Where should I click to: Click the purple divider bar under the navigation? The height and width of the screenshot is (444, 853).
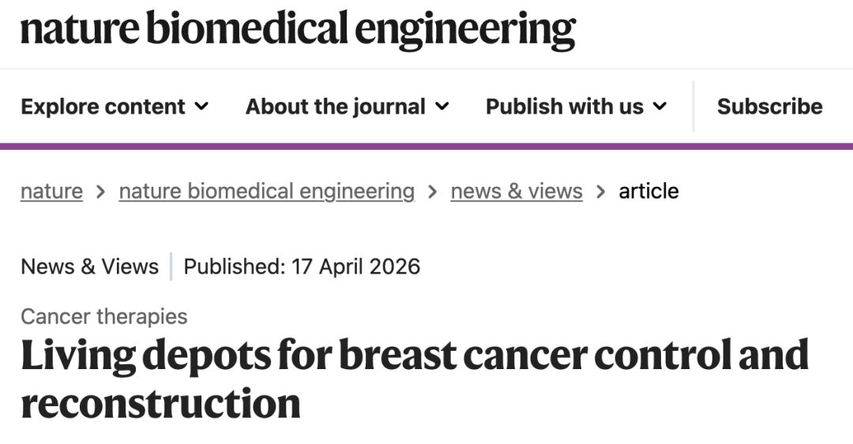426,146
